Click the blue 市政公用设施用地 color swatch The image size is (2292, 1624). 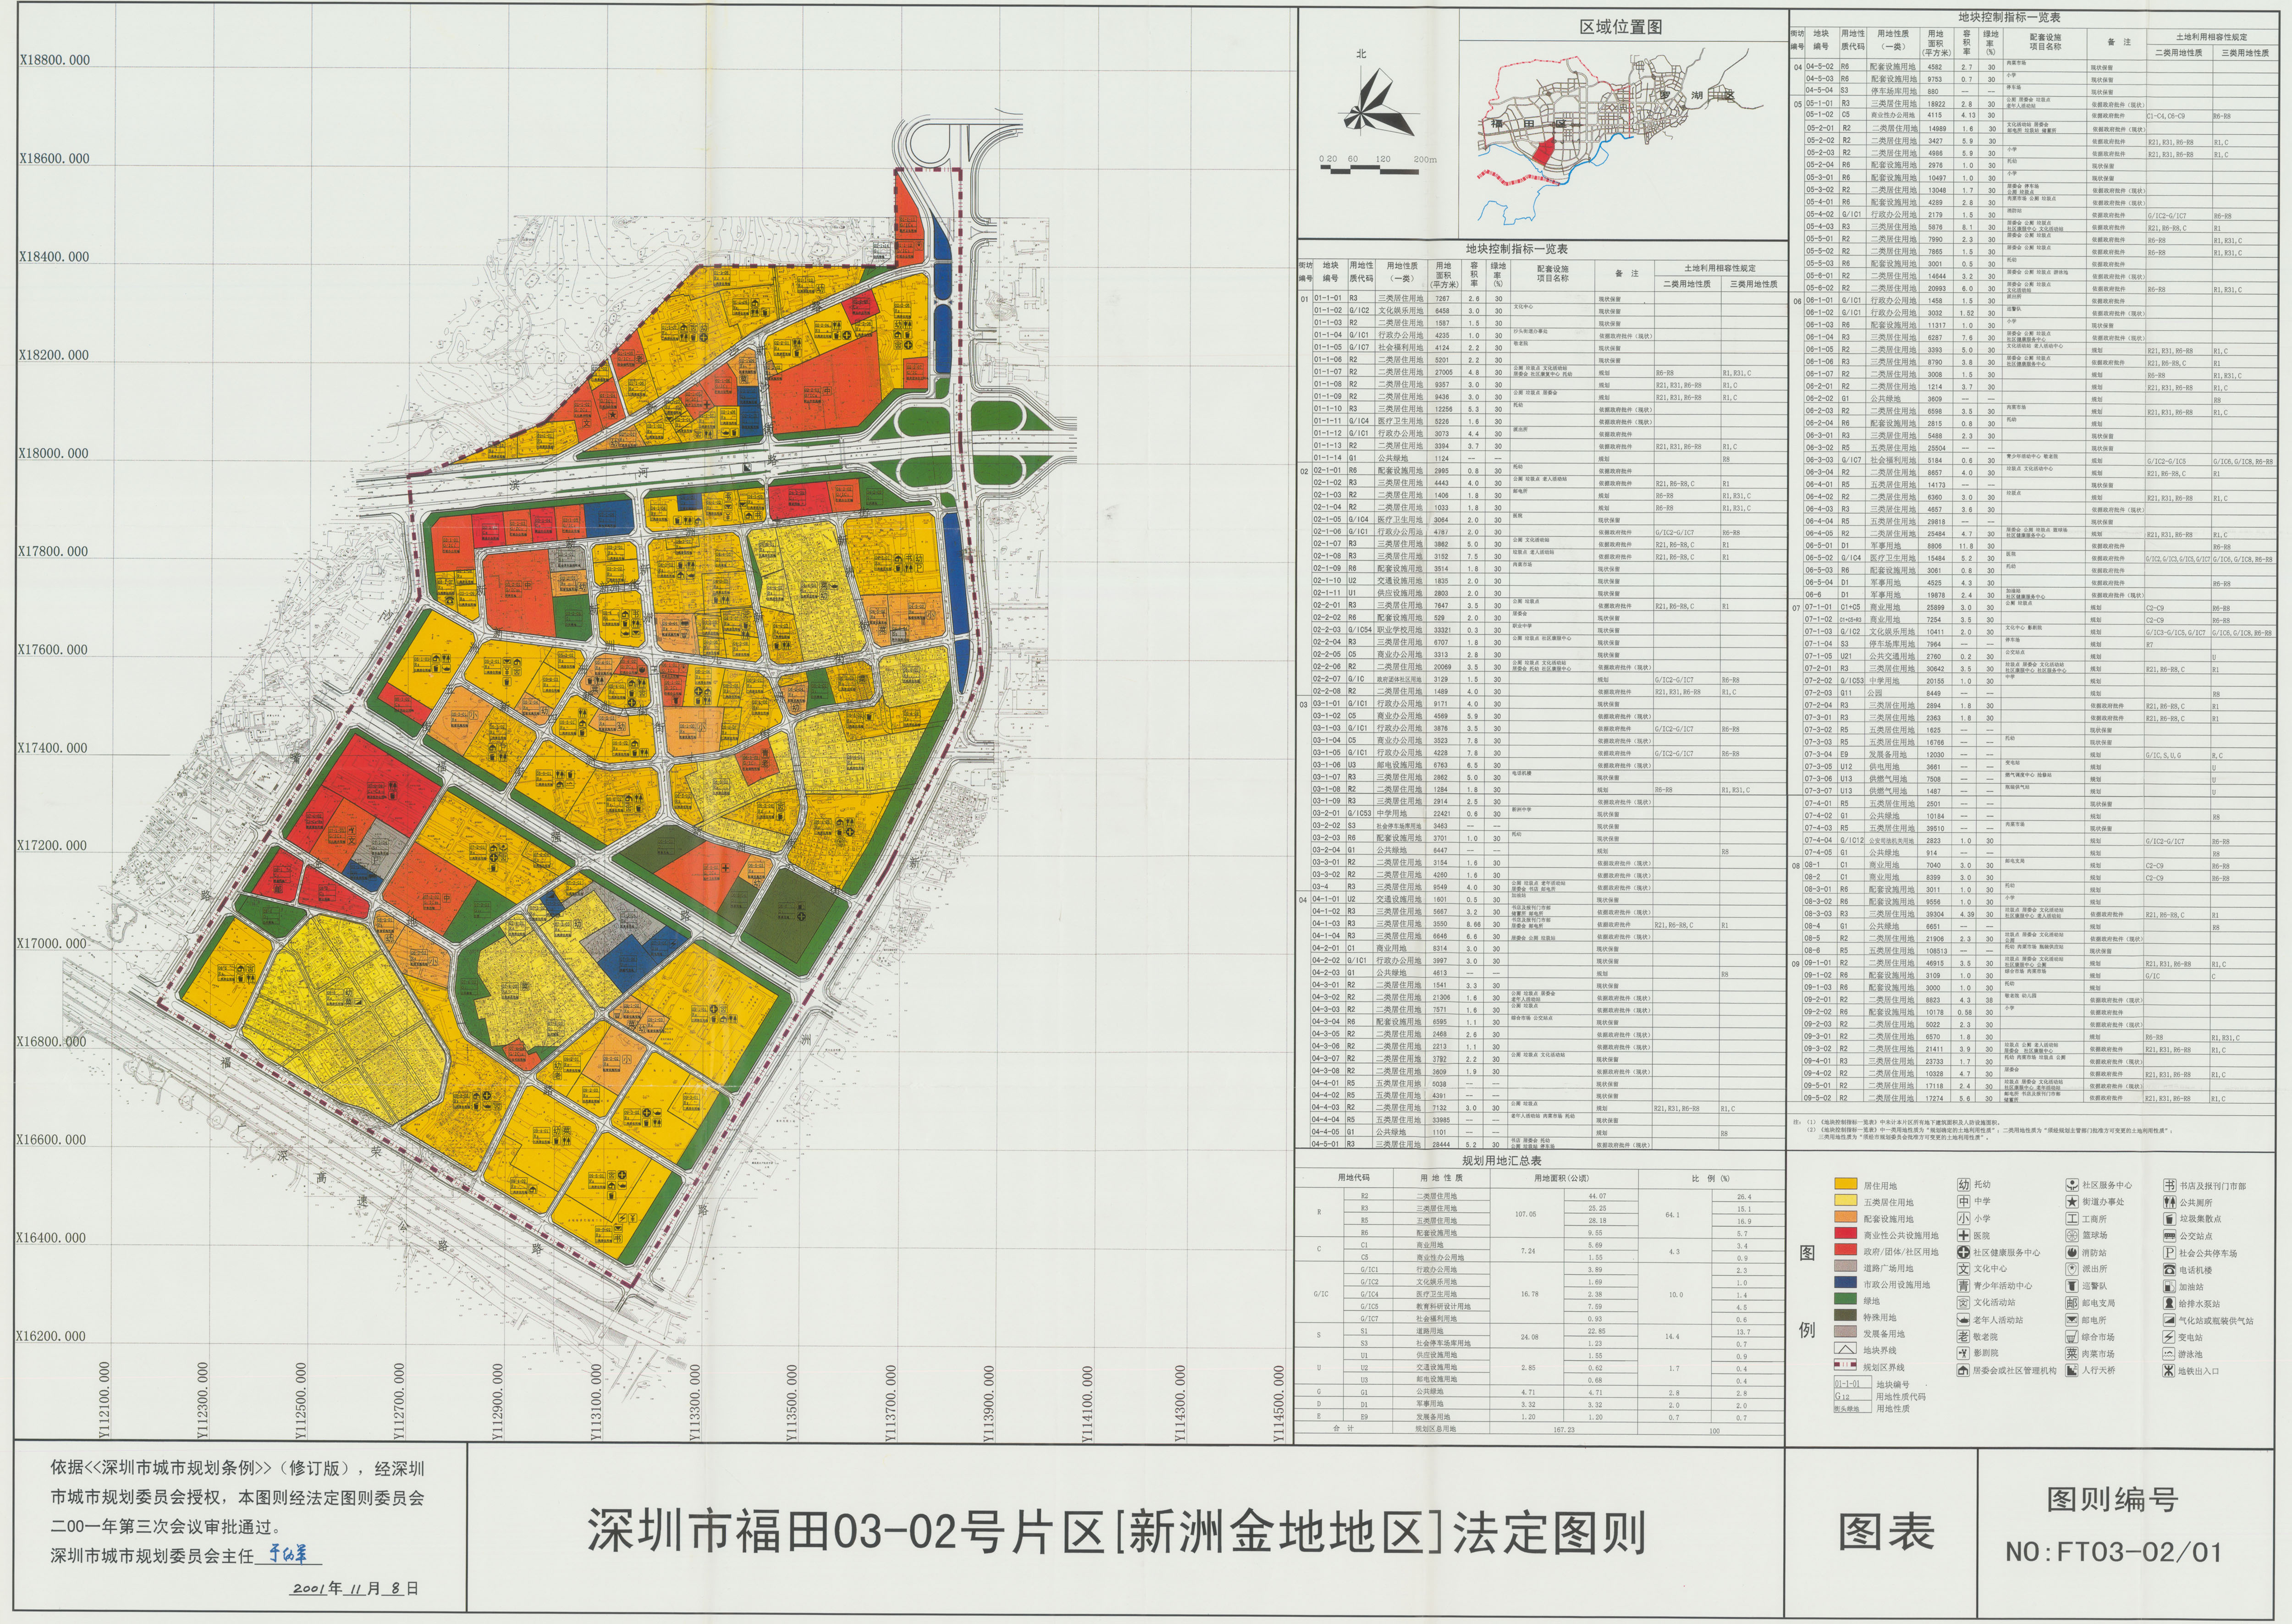pos(1846,1282)
